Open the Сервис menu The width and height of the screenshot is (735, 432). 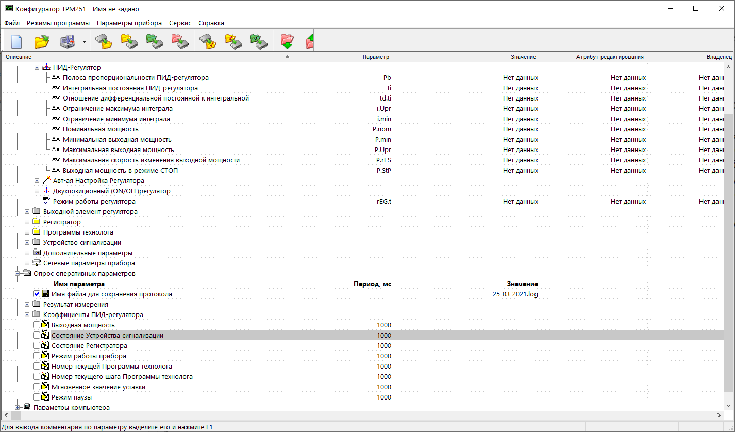180,23
